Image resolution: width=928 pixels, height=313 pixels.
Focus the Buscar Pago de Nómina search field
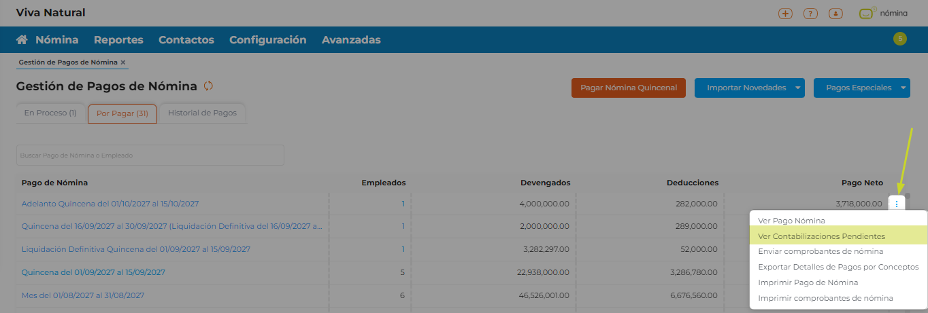click(x=150, y=155)
